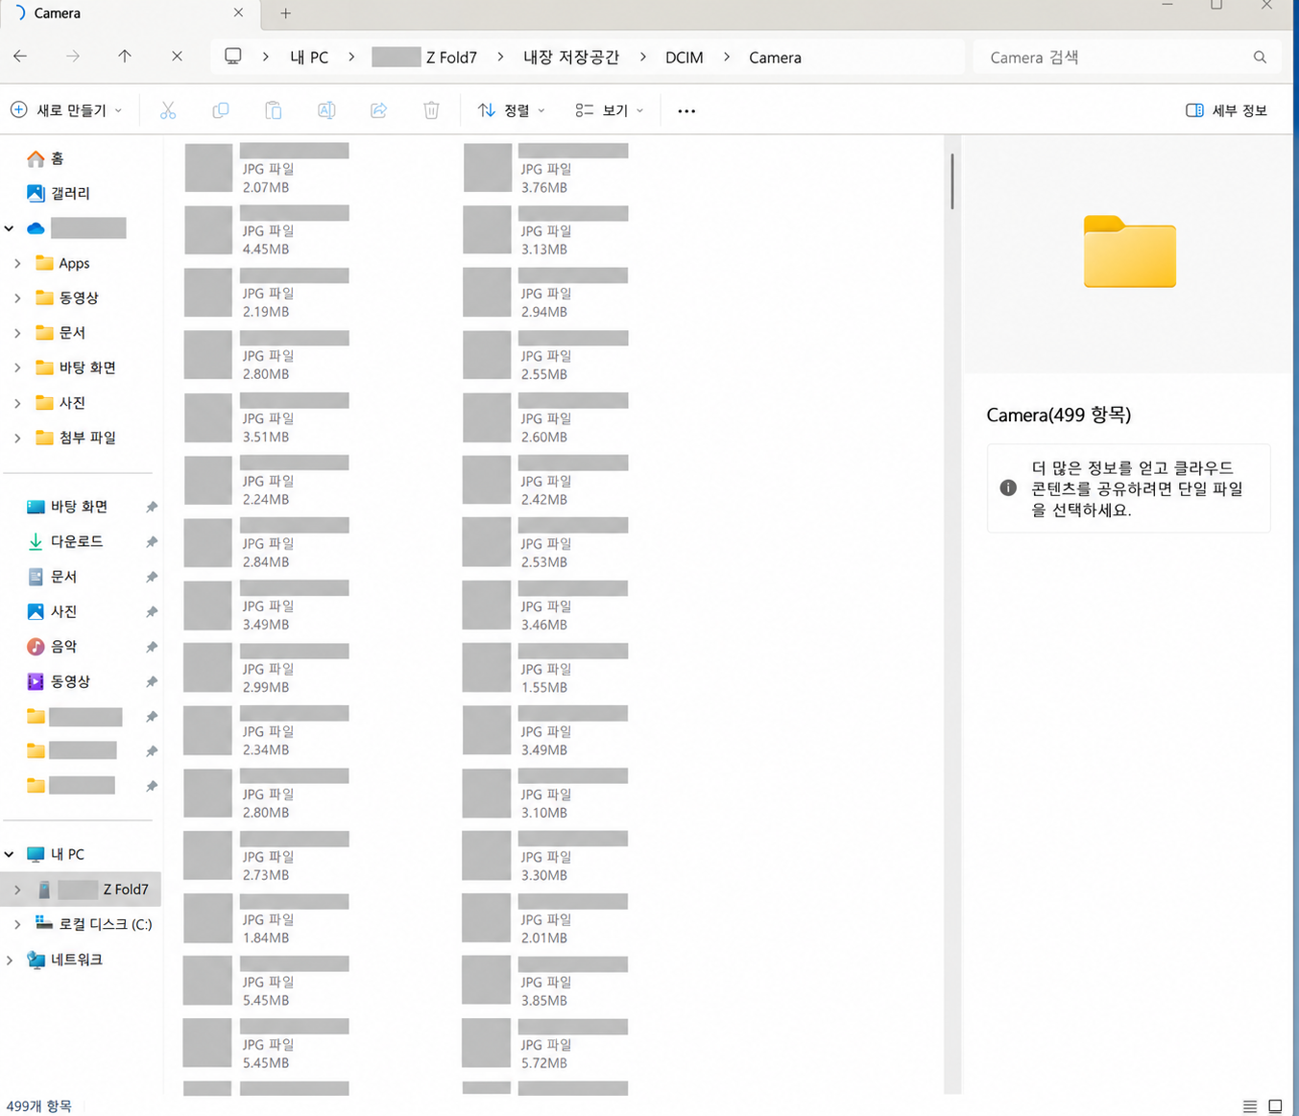This screenshot has width=1299, height=1116.
Task: Open the 보기 view dropdown
Action: coord(610,110)
